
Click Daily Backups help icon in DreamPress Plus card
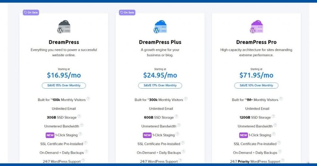coord(184,152)
